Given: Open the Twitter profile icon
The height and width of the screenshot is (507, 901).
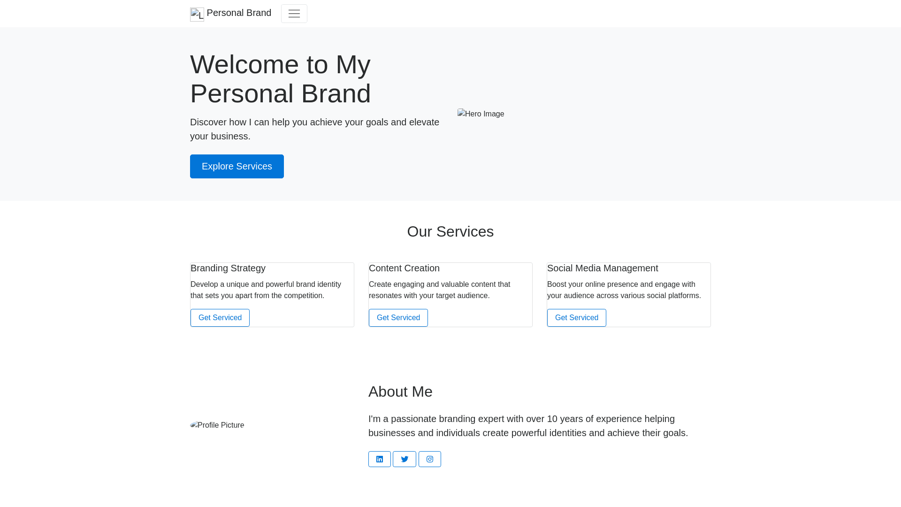Looking at the screenshot, I should (x=405, y=459).
